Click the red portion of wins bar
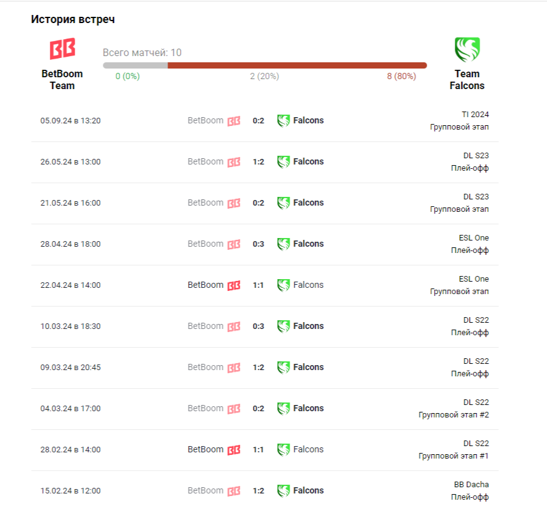 pyautogui.click(x=297, y=65)
